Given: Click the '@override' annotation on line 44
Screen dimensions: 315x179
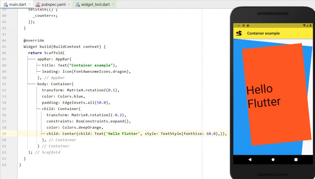Looking at the screenshot, I should (x=34, y=40).
